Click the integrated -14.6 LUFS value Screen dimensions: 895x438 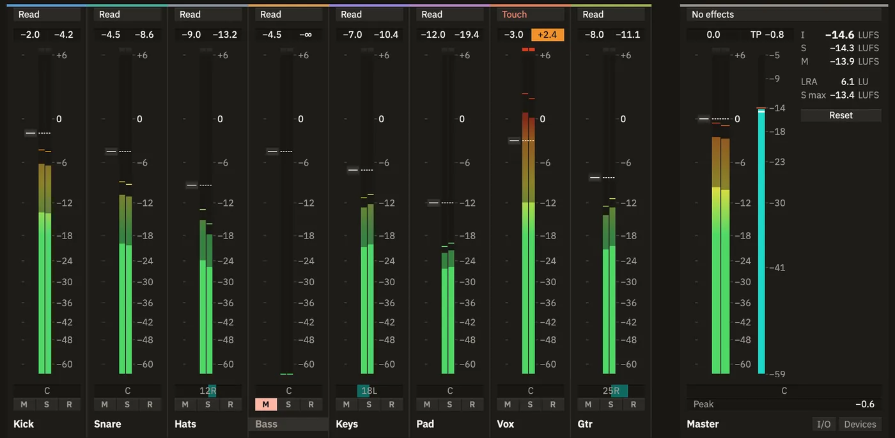(x=839, y=35)
